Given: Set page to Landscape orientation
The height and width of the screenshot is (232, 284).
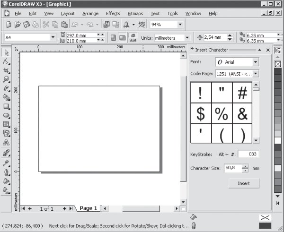Looking at the screenshot, I should pyautogui.click(x=123, y=38).
